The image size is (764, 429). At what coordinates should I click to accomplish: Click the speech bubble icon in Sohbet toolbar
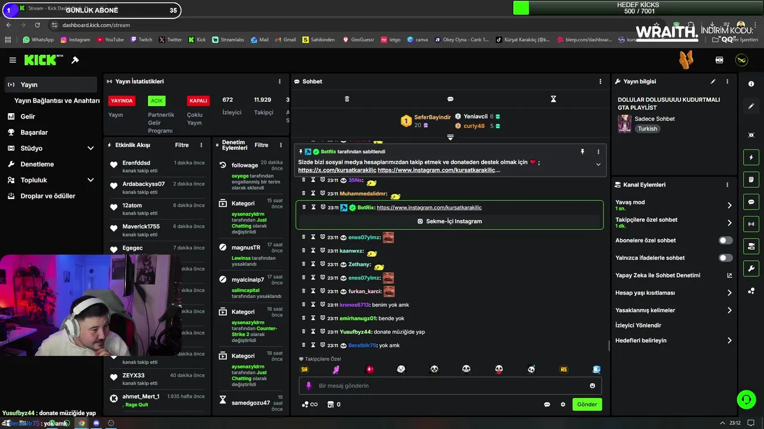click(x=450, y=99)
